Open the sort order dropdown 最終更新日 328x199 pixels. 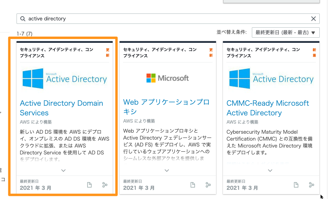pyautogui.click(x=286, y=32)
